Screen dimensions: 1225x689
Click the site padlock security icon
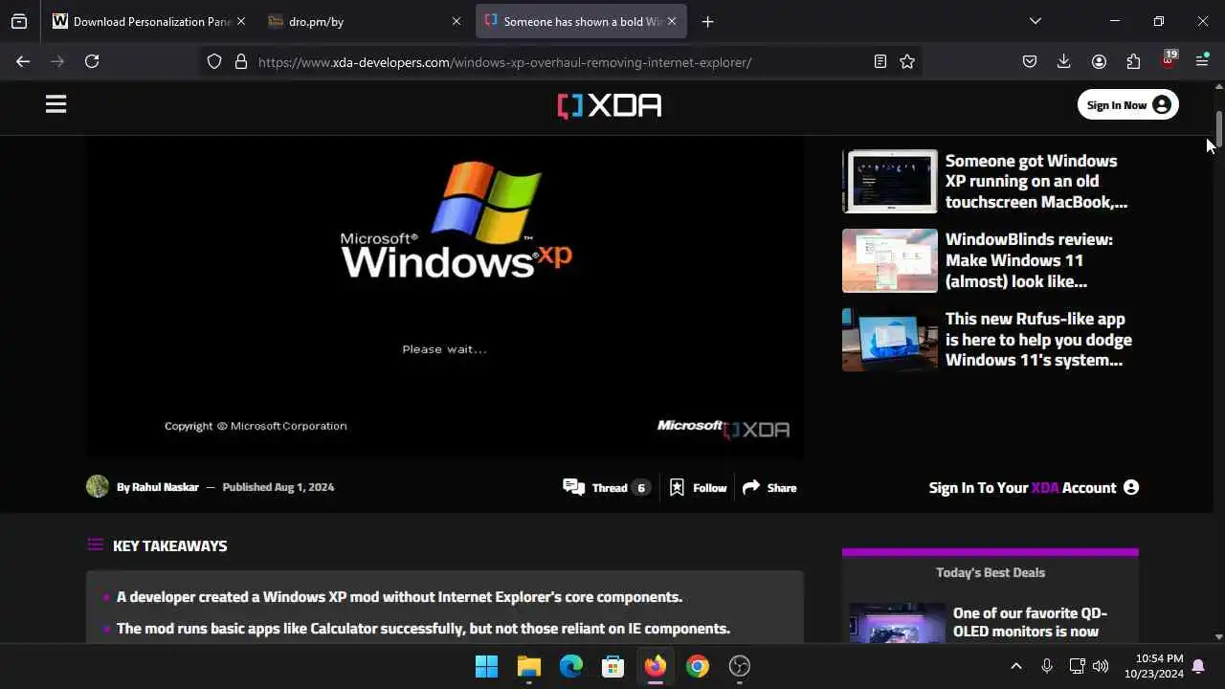pyautogui.click(x=241, y=61)
